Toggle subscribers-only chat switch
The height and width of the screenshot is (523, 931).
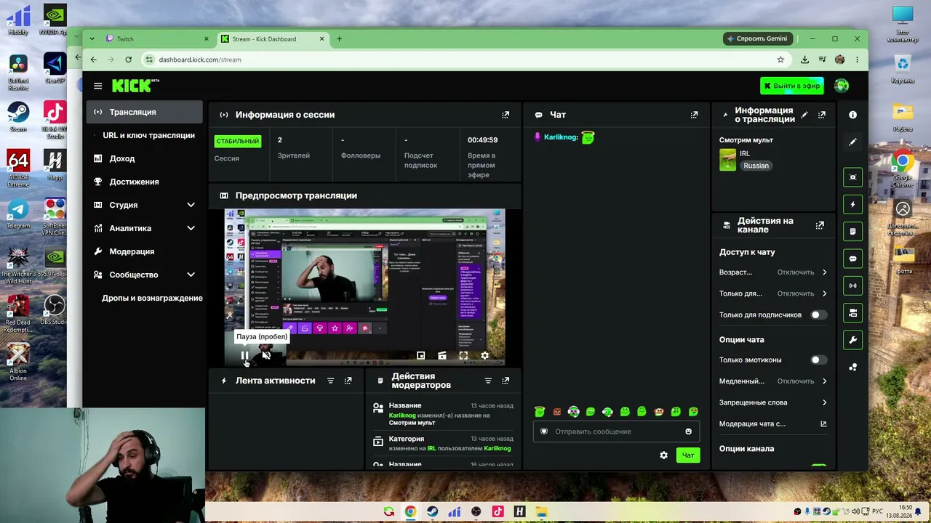819,315
